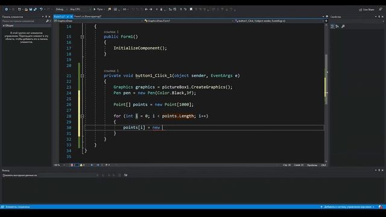Collapse button1_Click_1 method at line 21

coord(83,76)
